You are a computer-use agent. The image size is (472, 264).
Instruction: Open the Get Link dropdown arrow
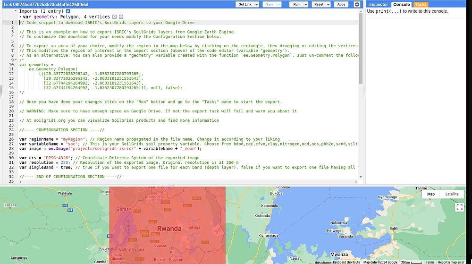click(256, 4)
